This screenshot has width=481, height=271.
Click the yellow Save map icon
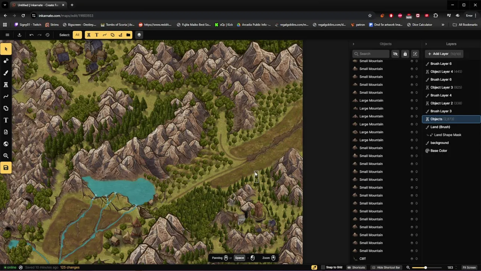point(6,167)
